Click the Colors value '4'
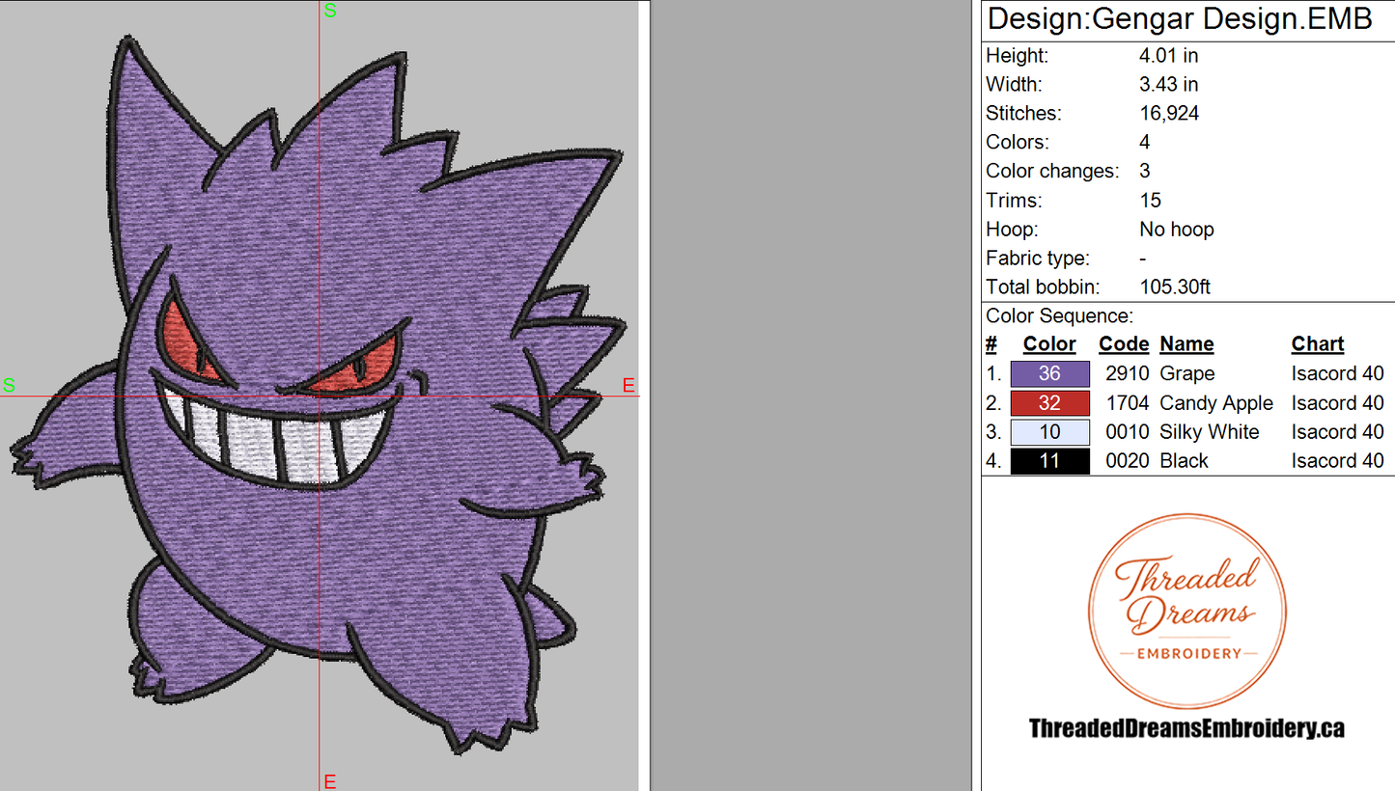This screenshot has height=791, width=1395. click(1146, 143)
